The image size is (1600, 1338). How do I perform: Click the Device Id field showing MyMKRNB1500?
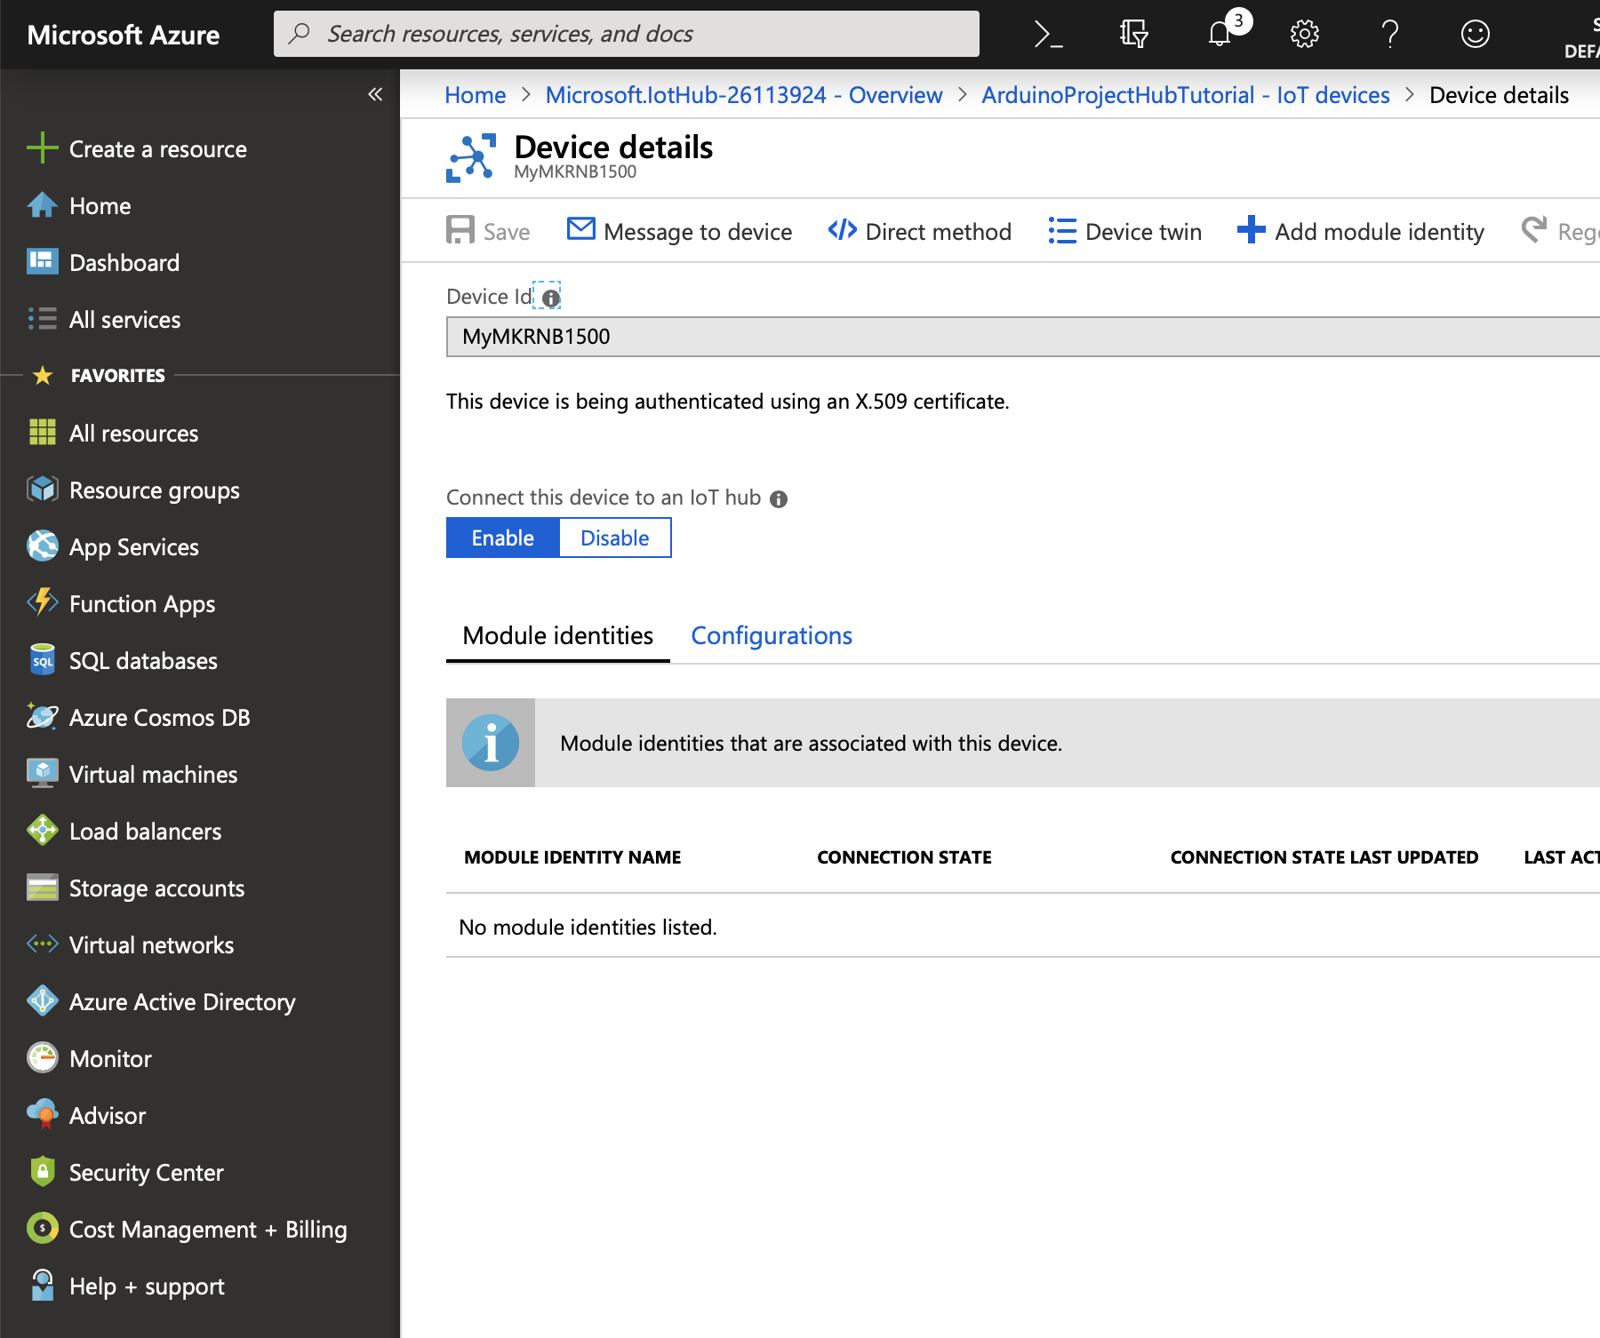800,337
